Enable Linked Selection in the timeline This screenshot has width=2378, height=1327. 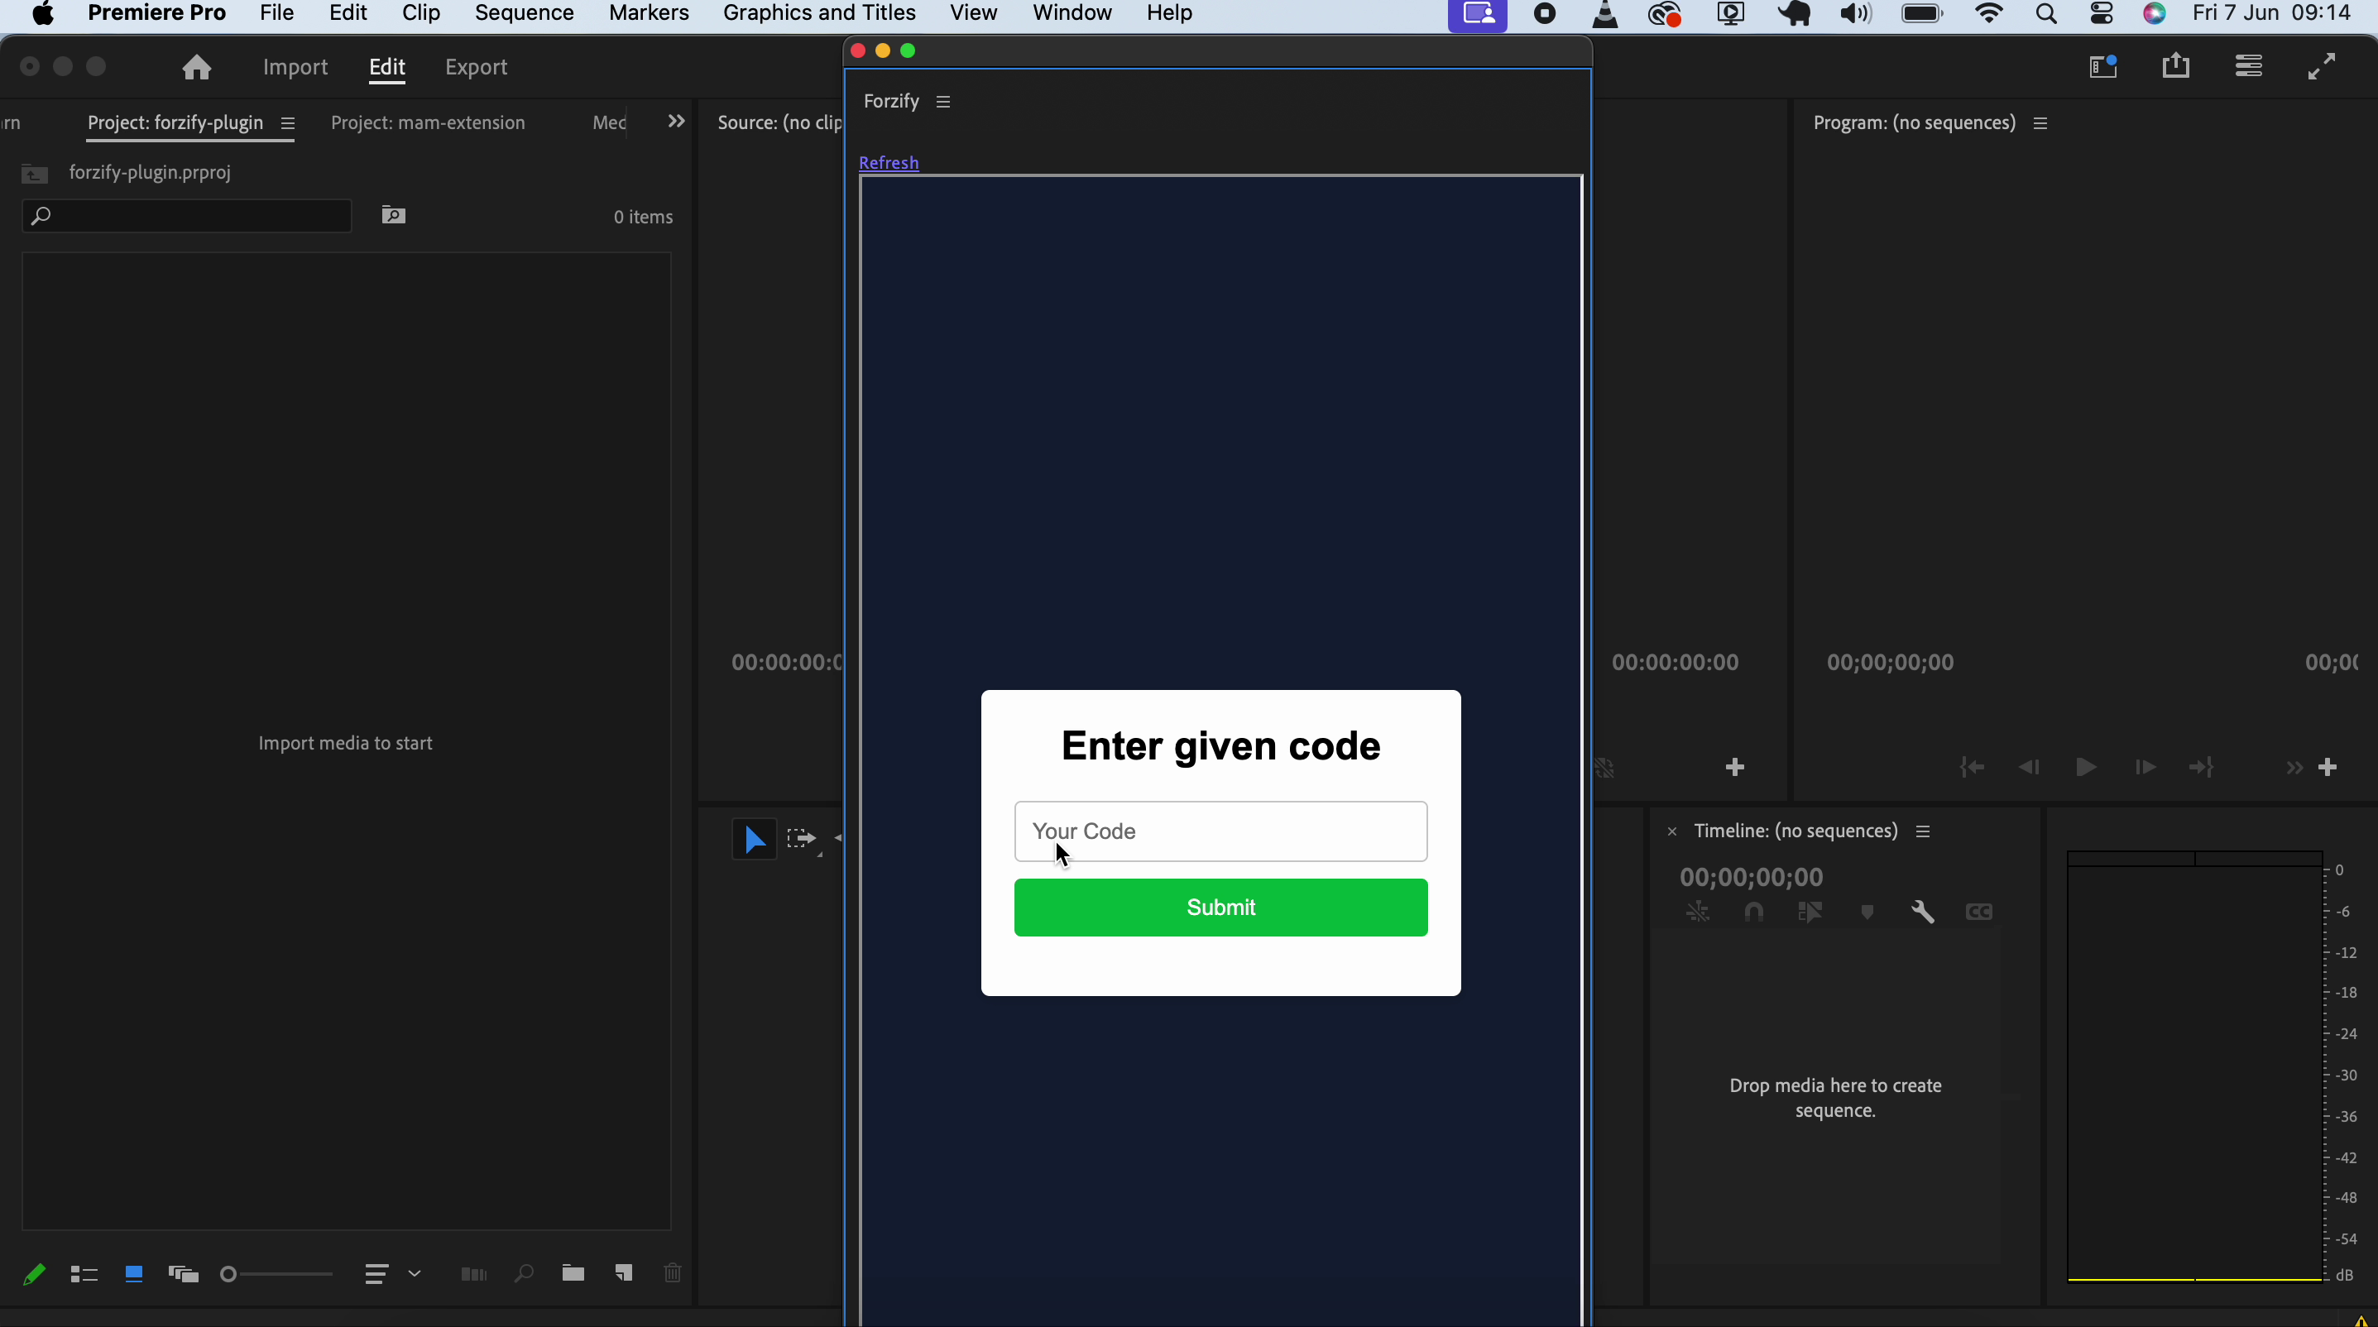coord(1811,913)
